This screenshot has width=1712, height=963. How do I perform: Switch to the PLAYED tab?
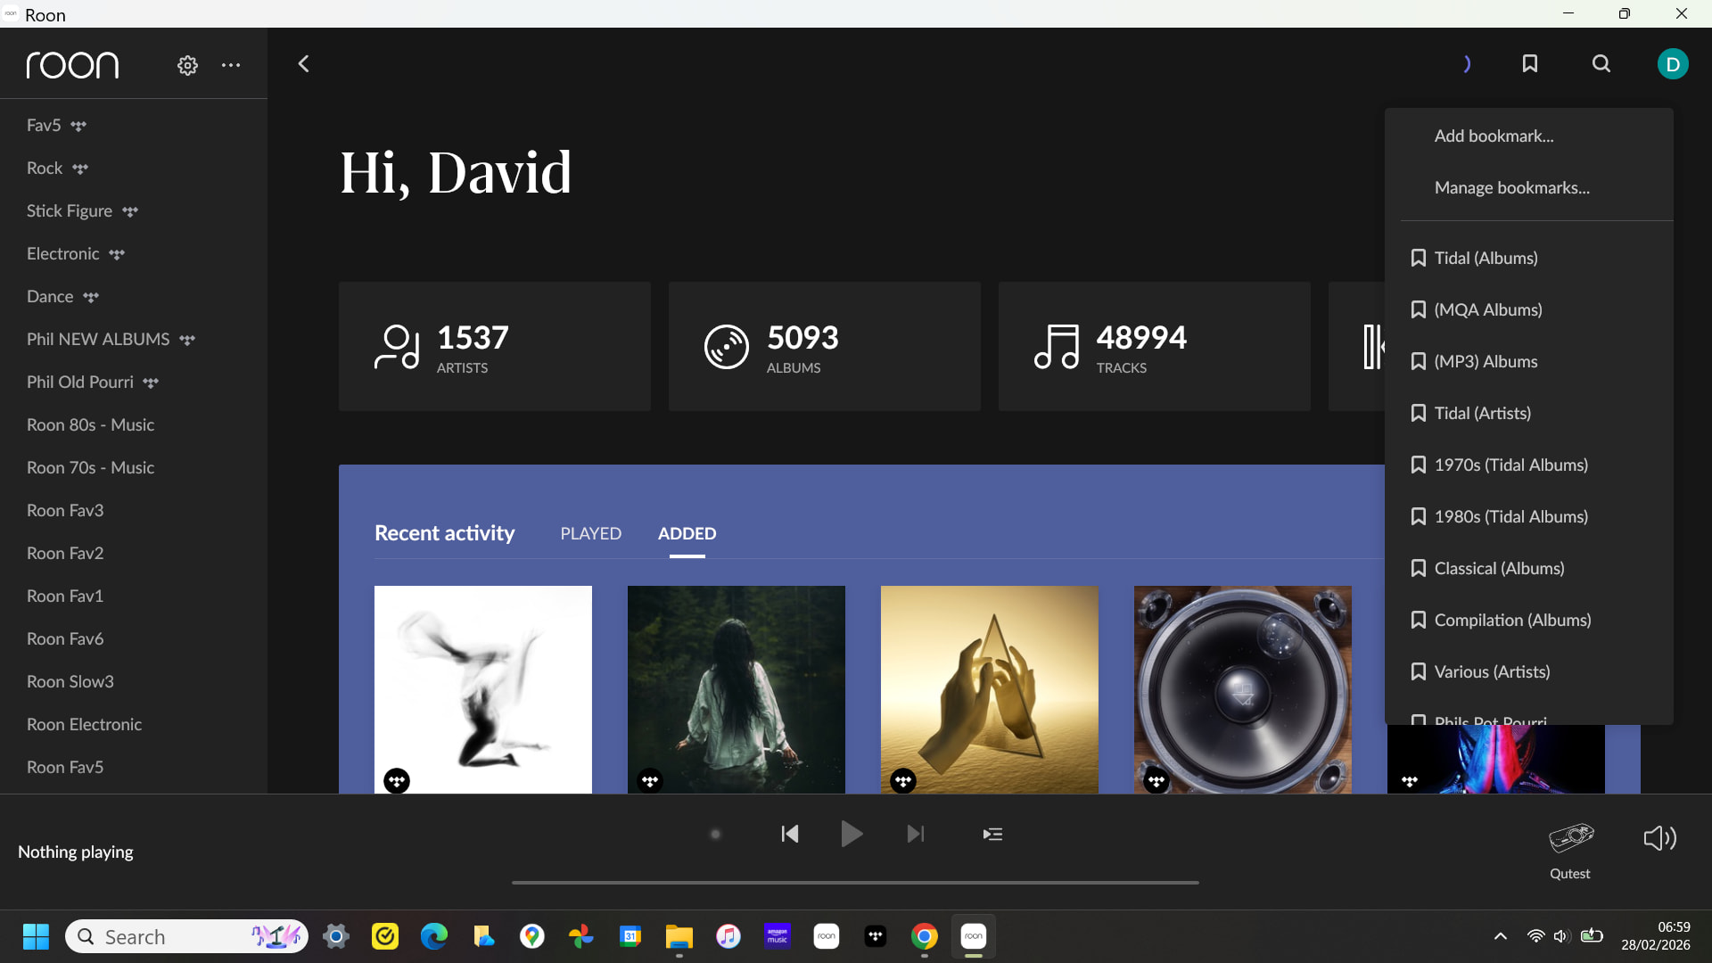(590, 533)
